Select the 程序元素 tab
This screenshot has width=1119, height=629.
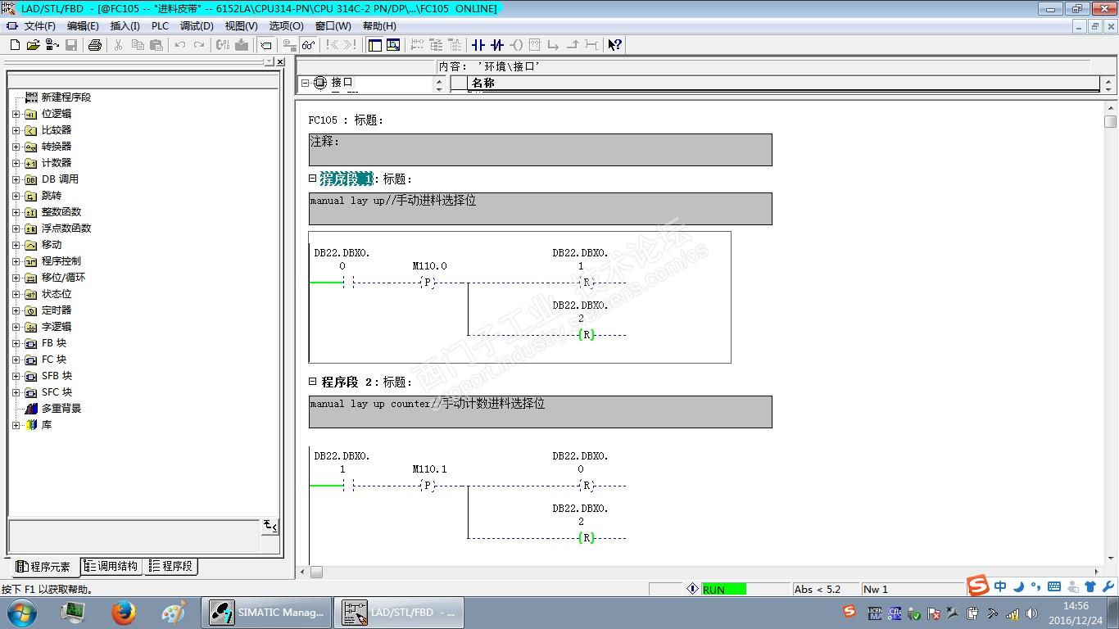pos(45,567)
